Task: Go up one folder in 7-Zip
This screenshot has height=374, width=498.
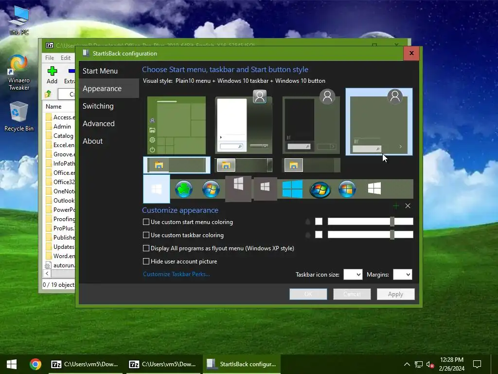Action: point(48,94)
